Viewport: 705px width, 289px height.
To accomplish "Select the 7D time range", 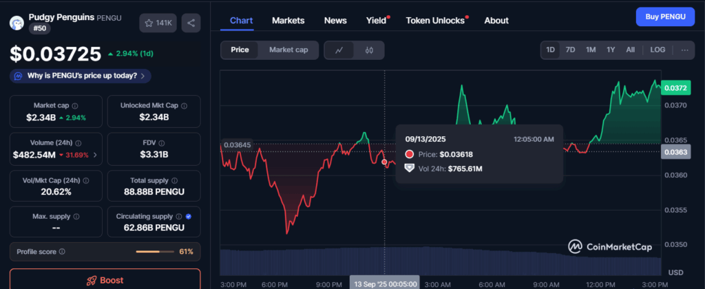I will 570,50.
